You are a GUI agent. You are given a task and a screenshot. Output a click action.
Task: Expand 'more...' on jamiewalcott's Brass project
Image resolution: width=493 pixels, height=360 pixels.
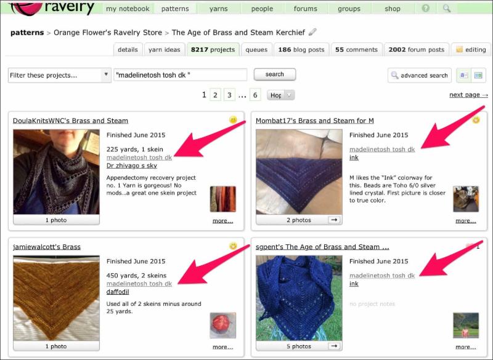pos(222,347)
